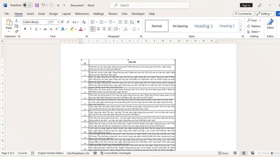Click the Sort icon

pos(132,22)
